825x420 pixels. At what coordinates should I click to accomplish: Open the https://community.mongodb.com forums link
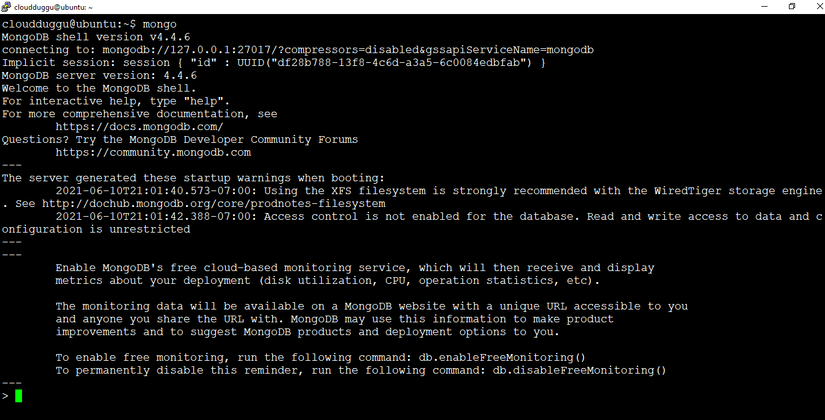(153, 152)
